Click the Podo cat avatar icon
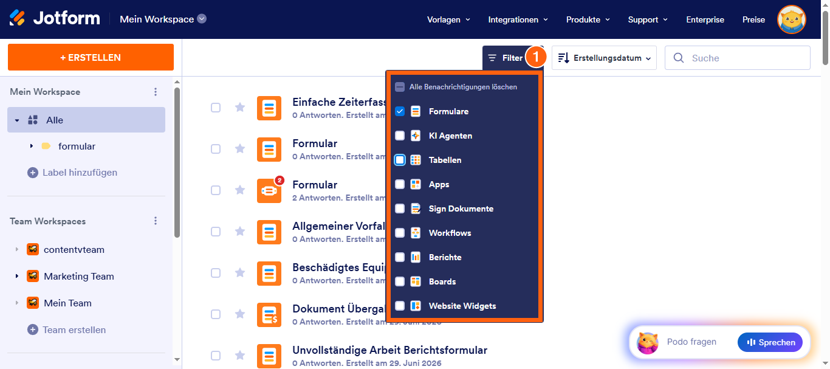Viewport: 830px width, 369px height. [648, 343]
